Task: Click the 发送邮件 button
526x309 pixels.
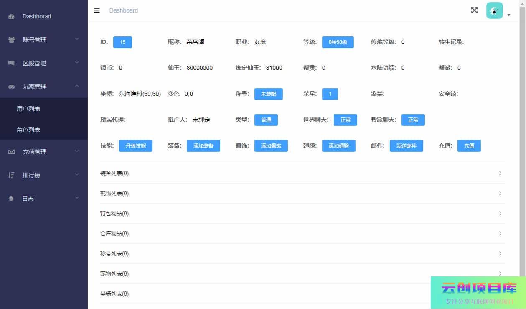Action: tap(406, 146)
